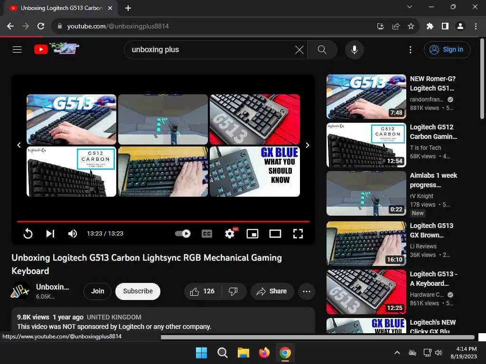Share the video
486x364 pixels.
coord(272,291)
